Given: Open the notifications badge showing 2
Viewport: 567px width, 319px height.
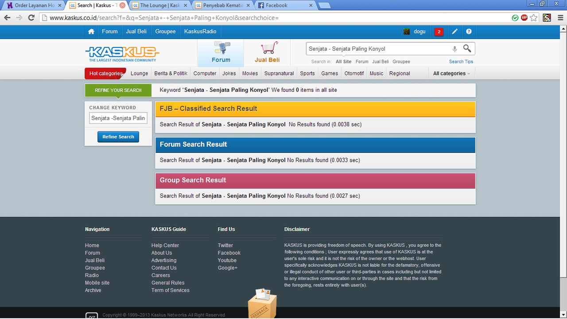Looking at the screenshot, I should [x=439, y=31].
